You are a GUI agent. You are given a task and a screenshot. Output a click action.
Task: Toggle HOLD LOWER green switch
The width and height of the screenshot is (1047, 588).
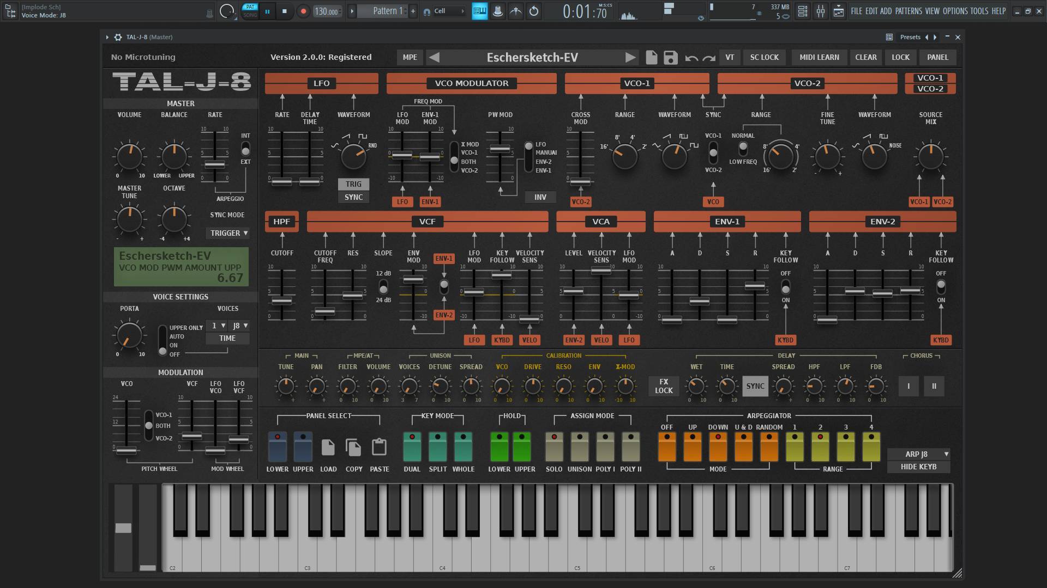(x=499, y=446)
